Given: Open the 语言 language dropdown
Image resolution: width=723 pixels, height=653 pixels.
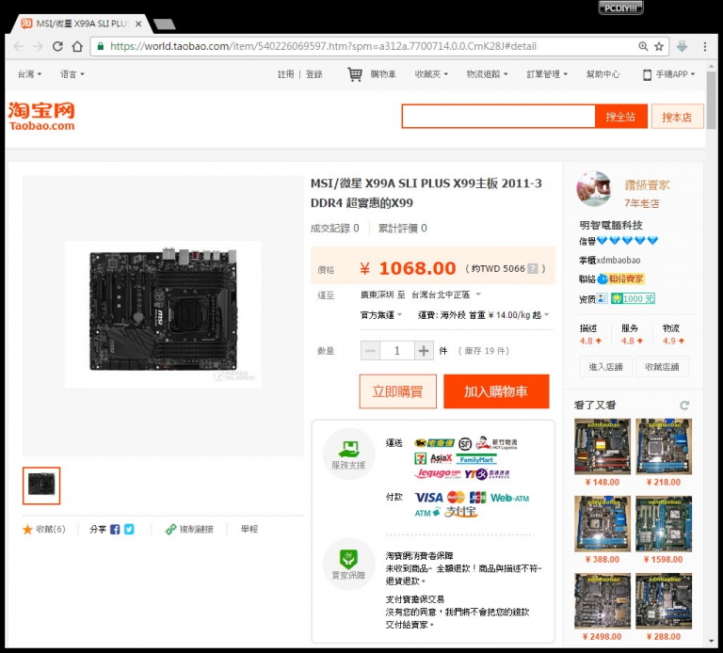Looking at the screenshot, I should 72,73.
